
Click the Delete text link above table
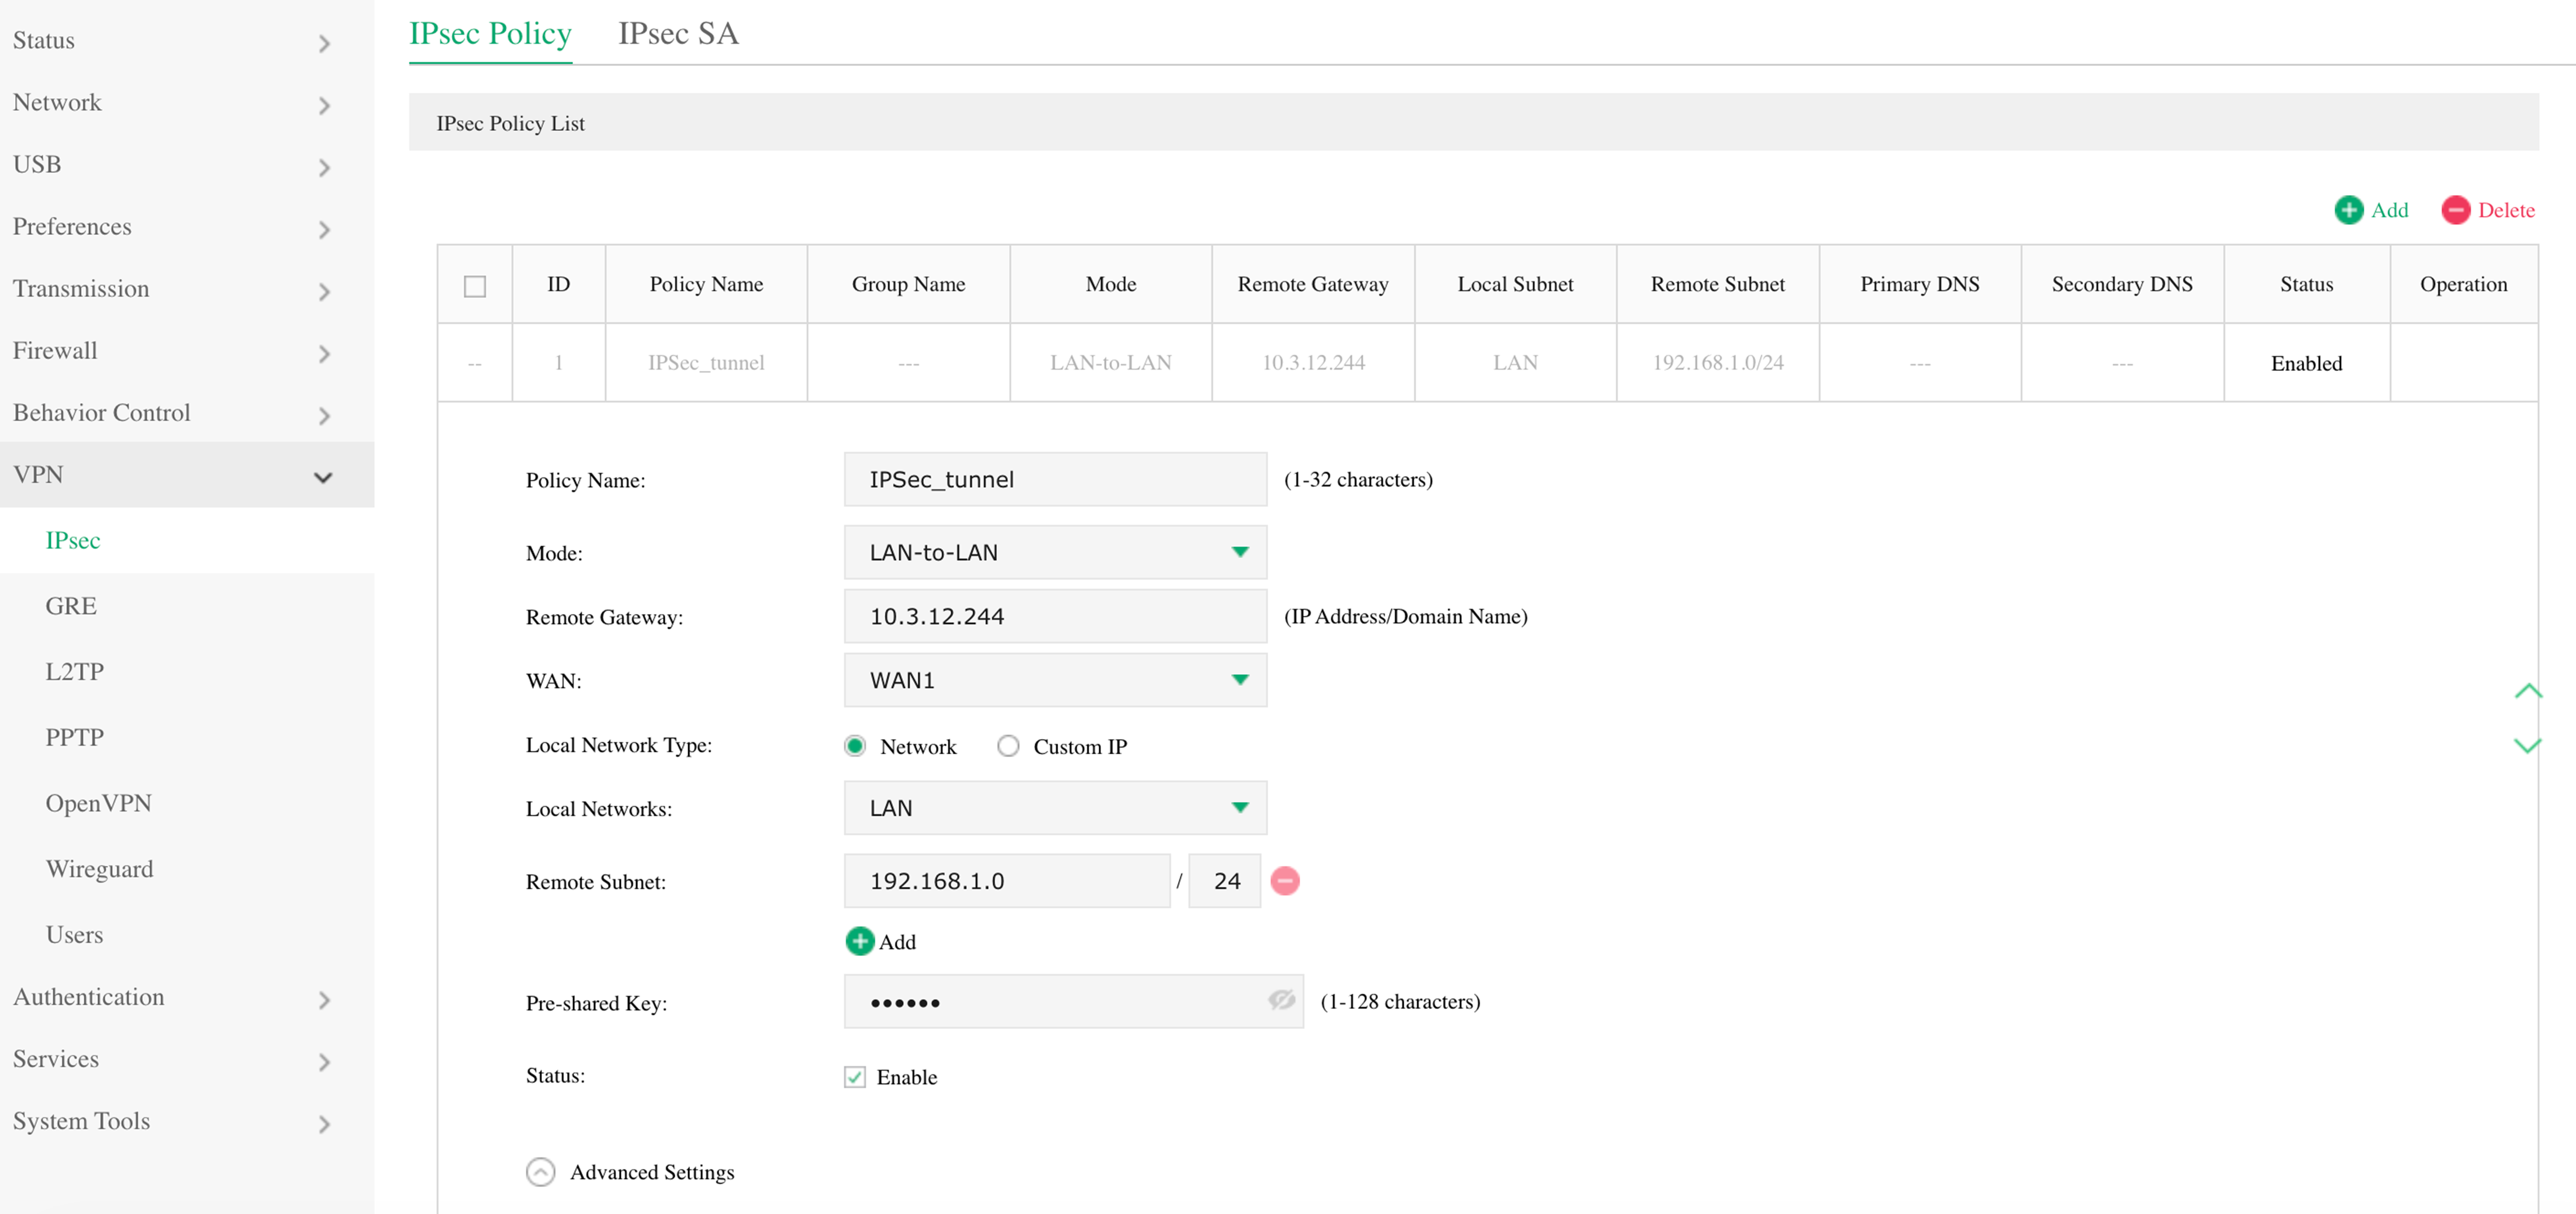pyautogui.click(x=2506, y=210)
